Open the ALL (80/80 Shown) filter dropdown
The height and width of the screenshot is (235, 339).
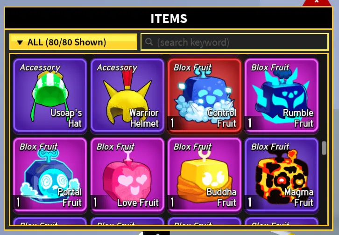coord(73,42)
